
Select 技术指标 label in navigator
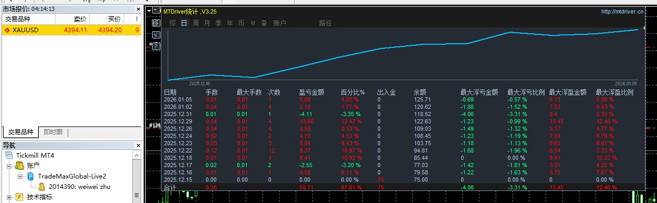[40, 197]
